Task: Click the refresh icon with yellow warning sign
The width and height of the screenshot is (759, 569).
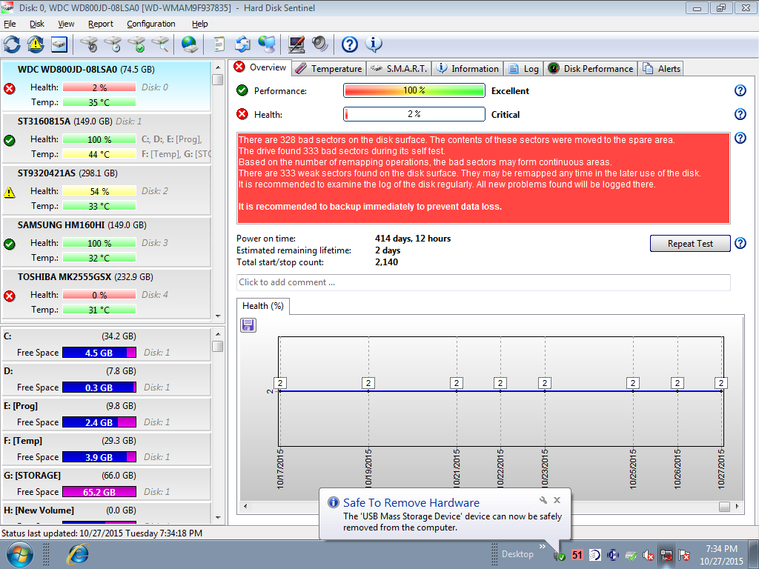Action: [x=36, y=44]
